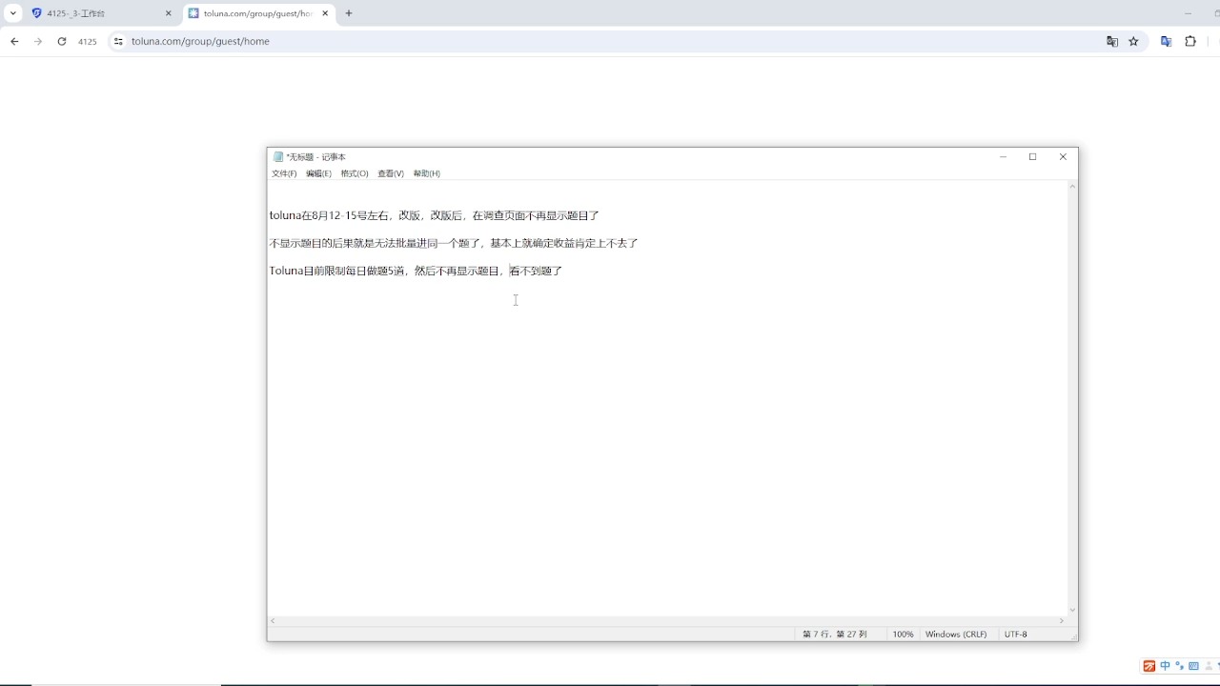The height and width of the screenshot is (686, 1220).
Task: Toggle the 中 Chinese input mode
Action: 1165,666
